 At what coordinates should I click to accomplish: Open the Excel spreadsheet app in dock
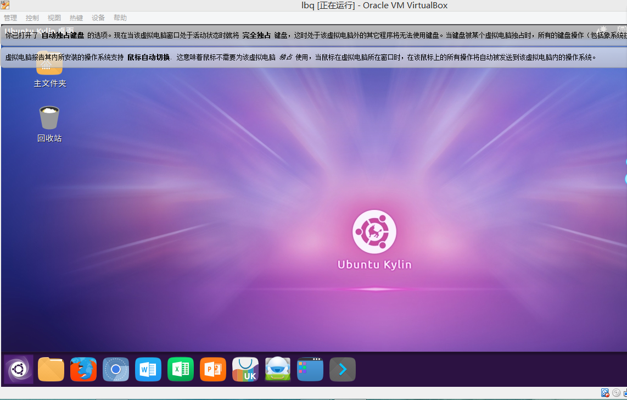pyautogui.click(x=181, y=369)
